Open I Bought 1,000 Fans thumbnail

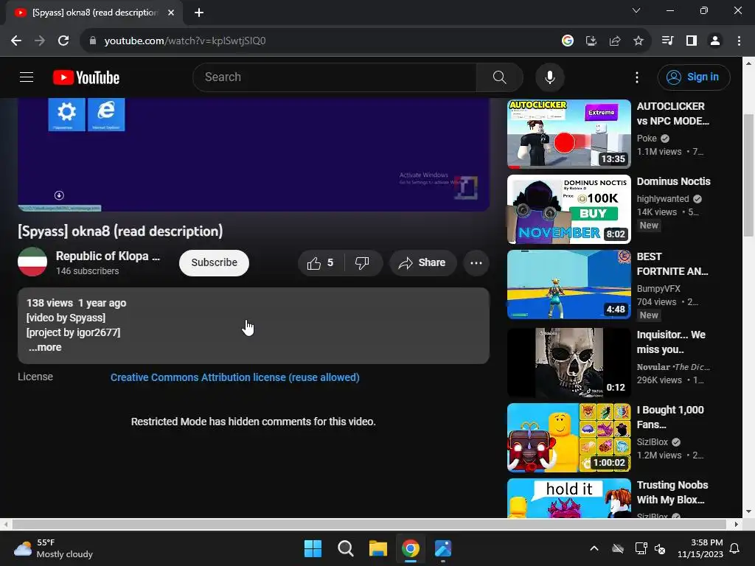tap(568, 438)
